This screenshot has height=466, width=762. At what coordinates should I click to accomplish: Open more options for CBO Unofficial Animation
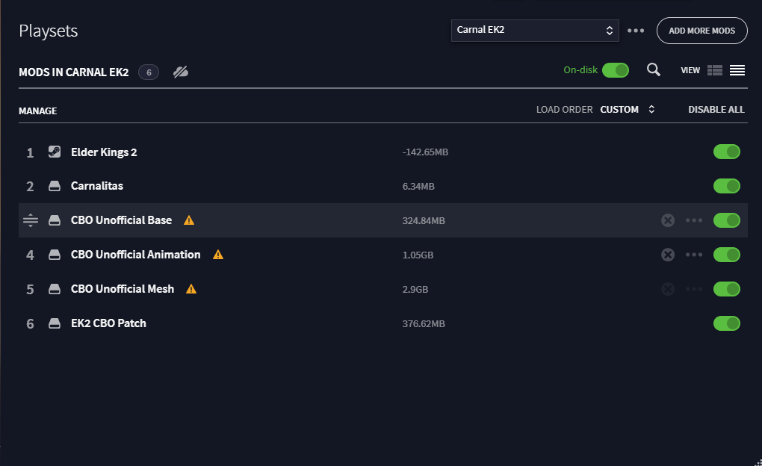[x=694, y=255]
